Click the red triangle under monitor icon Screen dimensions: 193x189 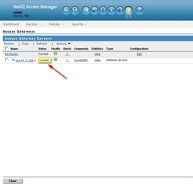point(128,16)
